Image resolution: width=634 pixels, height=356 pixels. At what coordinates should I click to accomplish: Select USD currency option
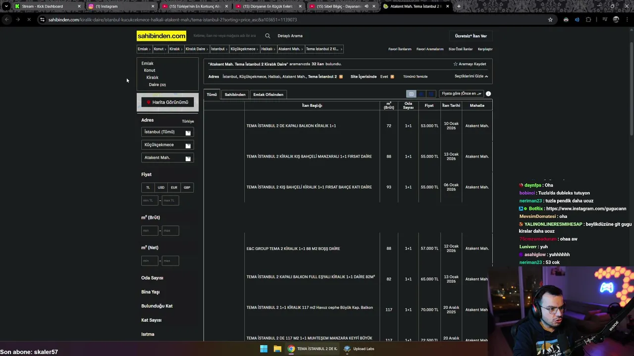[161, 187]
